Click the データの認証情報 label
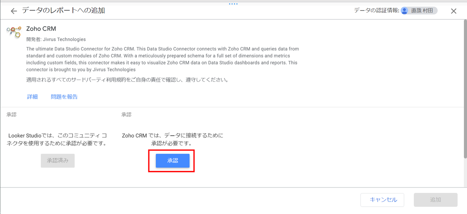This screenshot has height=214, width=467. click(376, 11)
